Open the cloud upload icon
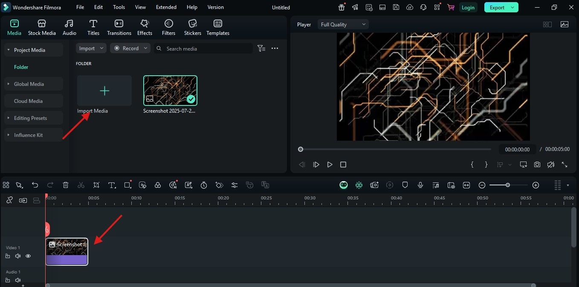Viewport: 579px width, 287px height. [410, 7]
